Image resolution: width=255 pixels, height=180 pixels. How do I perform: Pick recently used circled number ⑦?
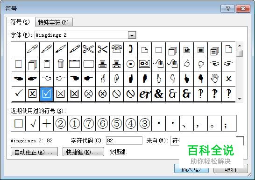pos(88,123)
